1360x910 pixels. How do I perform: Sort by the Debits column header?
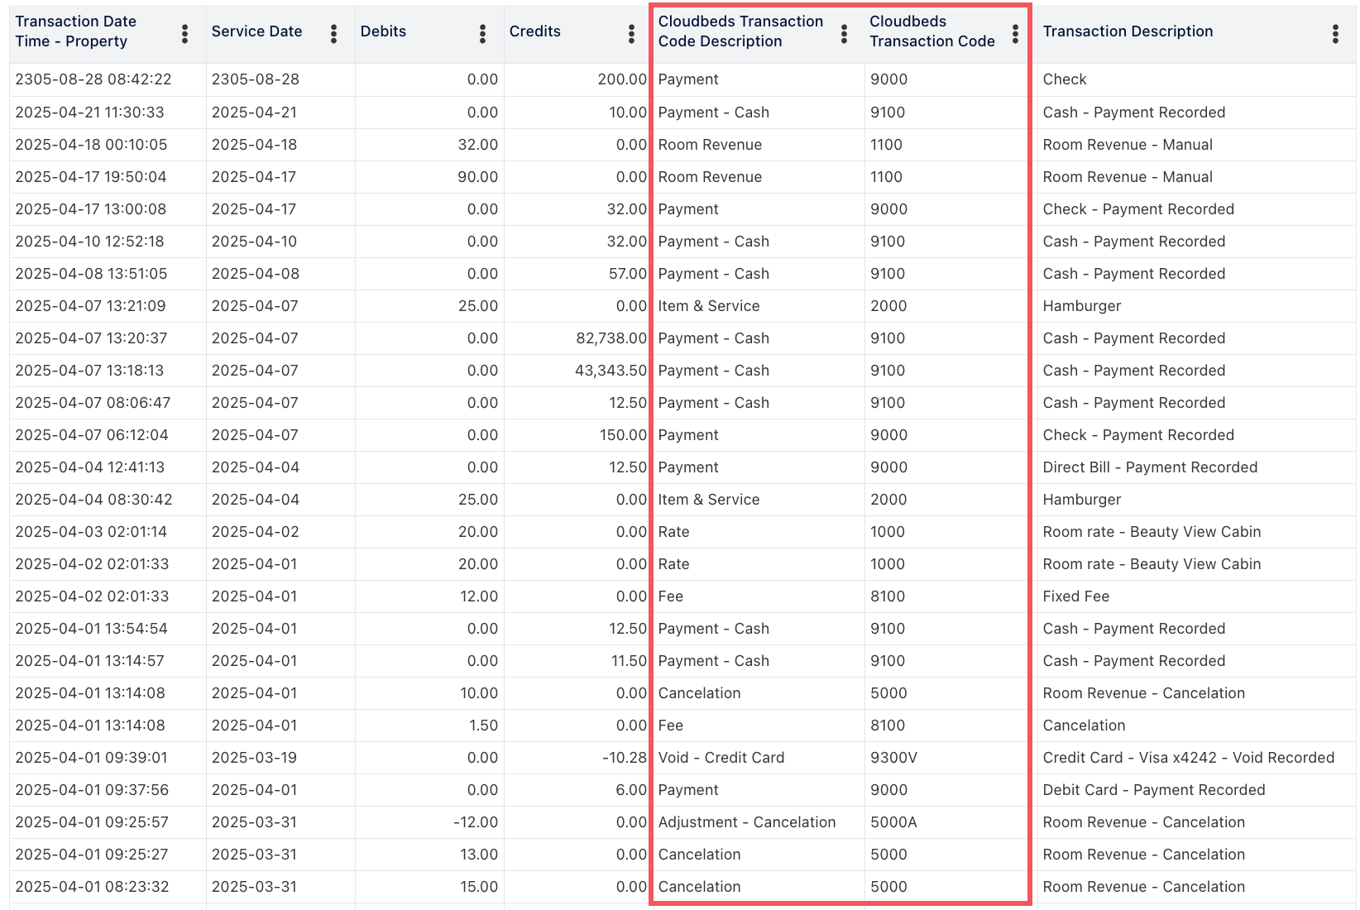[383, 31]
